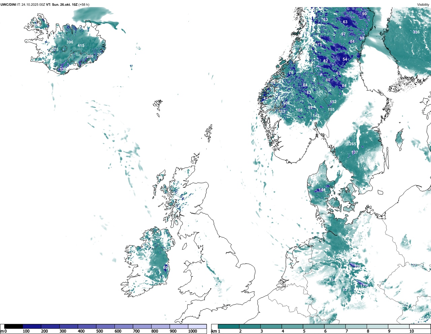Click the '1000' tick label on meter scale
Image resolution: width=431 pixels, height=334 pixels.
pyautogui.click(x=193, y=331)
